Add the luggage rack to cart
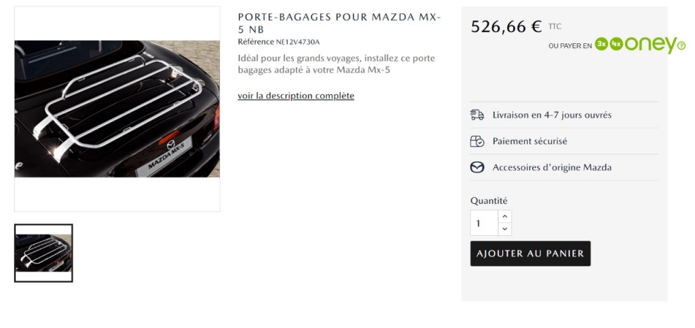 530,253
